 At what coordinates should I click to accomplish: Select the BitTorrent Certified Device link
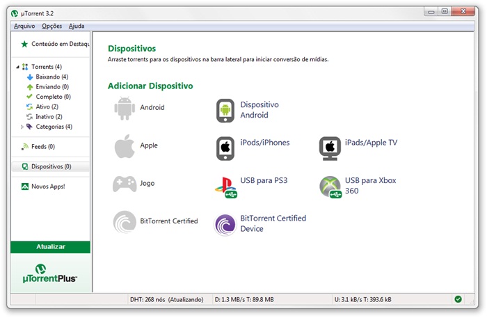(273, 223)
